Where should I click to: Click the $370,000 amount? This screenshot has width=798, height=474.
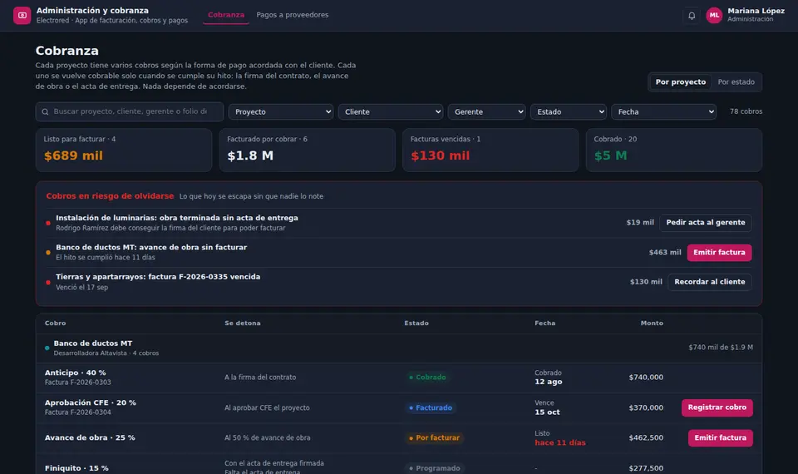pyautogui.click(x=646, y=407)
